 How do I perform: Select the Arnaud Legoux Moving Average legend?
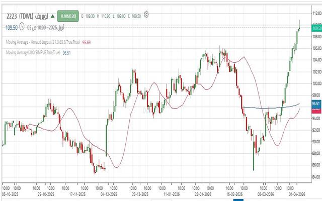pos(39,42)
